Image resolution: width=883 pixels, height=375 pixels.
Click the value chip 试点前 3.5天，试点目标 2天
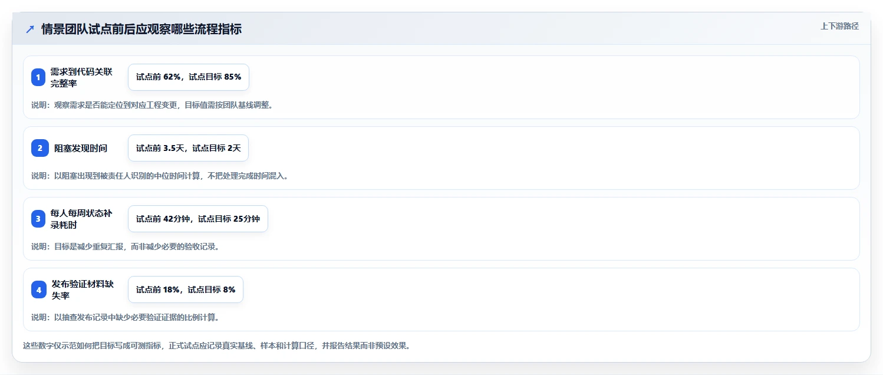pyautogui.click(x=189, y=148)
